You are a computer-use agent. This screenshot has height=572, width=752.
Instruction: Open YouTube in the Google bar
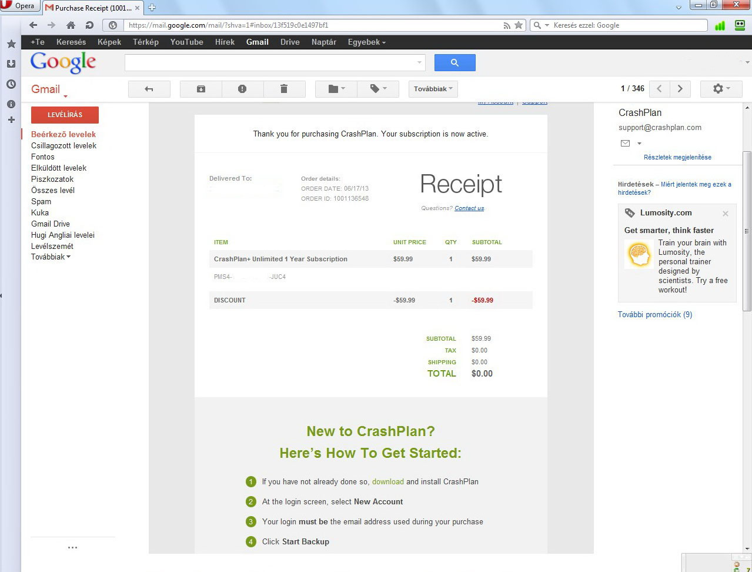tap(187, 42)
